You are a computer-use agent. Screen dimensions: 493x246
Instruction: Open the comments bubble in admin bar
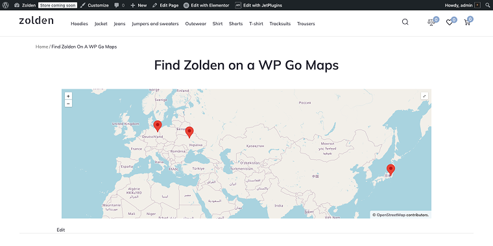coord(119,5)
